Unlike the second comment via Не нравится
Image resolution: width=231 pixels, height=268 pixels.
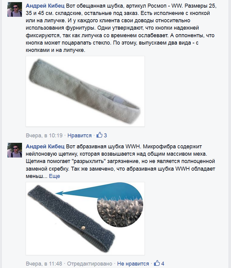pyautogui.click(x=133, y=263)
